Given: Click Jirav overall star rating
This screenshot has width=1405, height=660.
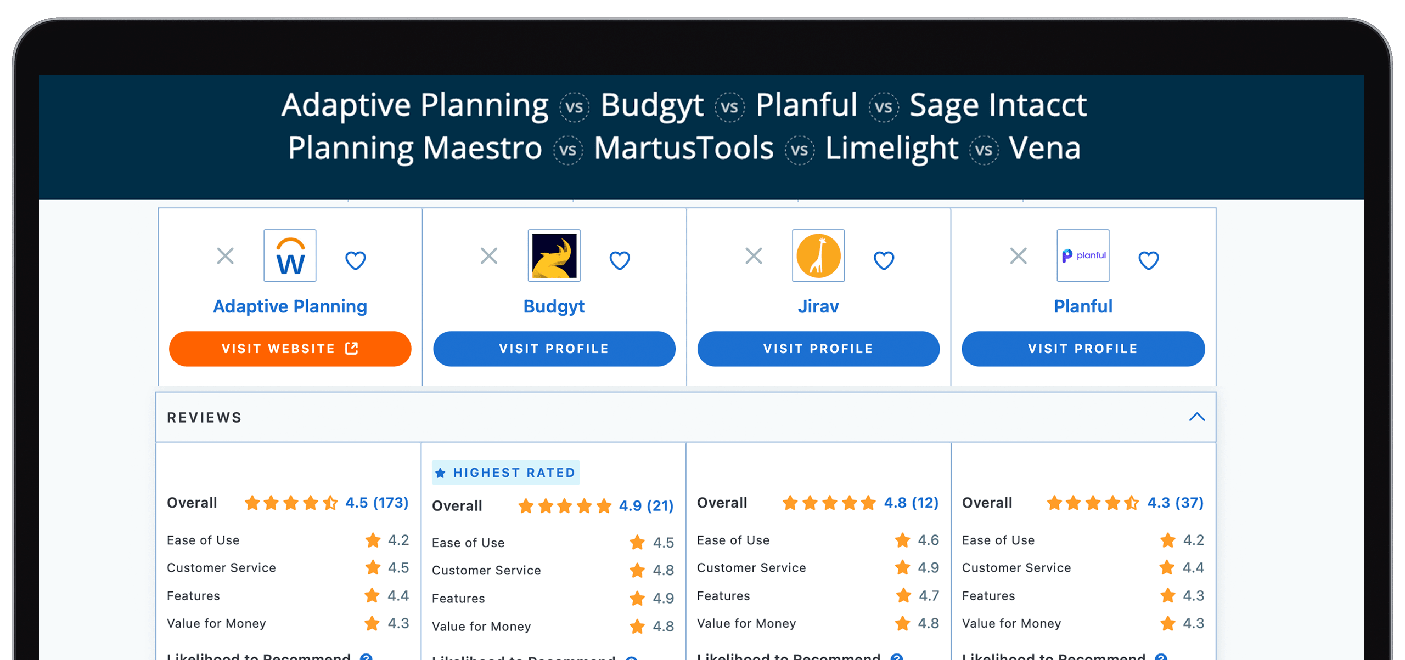Looking at the screenshot, I should click(829, 503).
